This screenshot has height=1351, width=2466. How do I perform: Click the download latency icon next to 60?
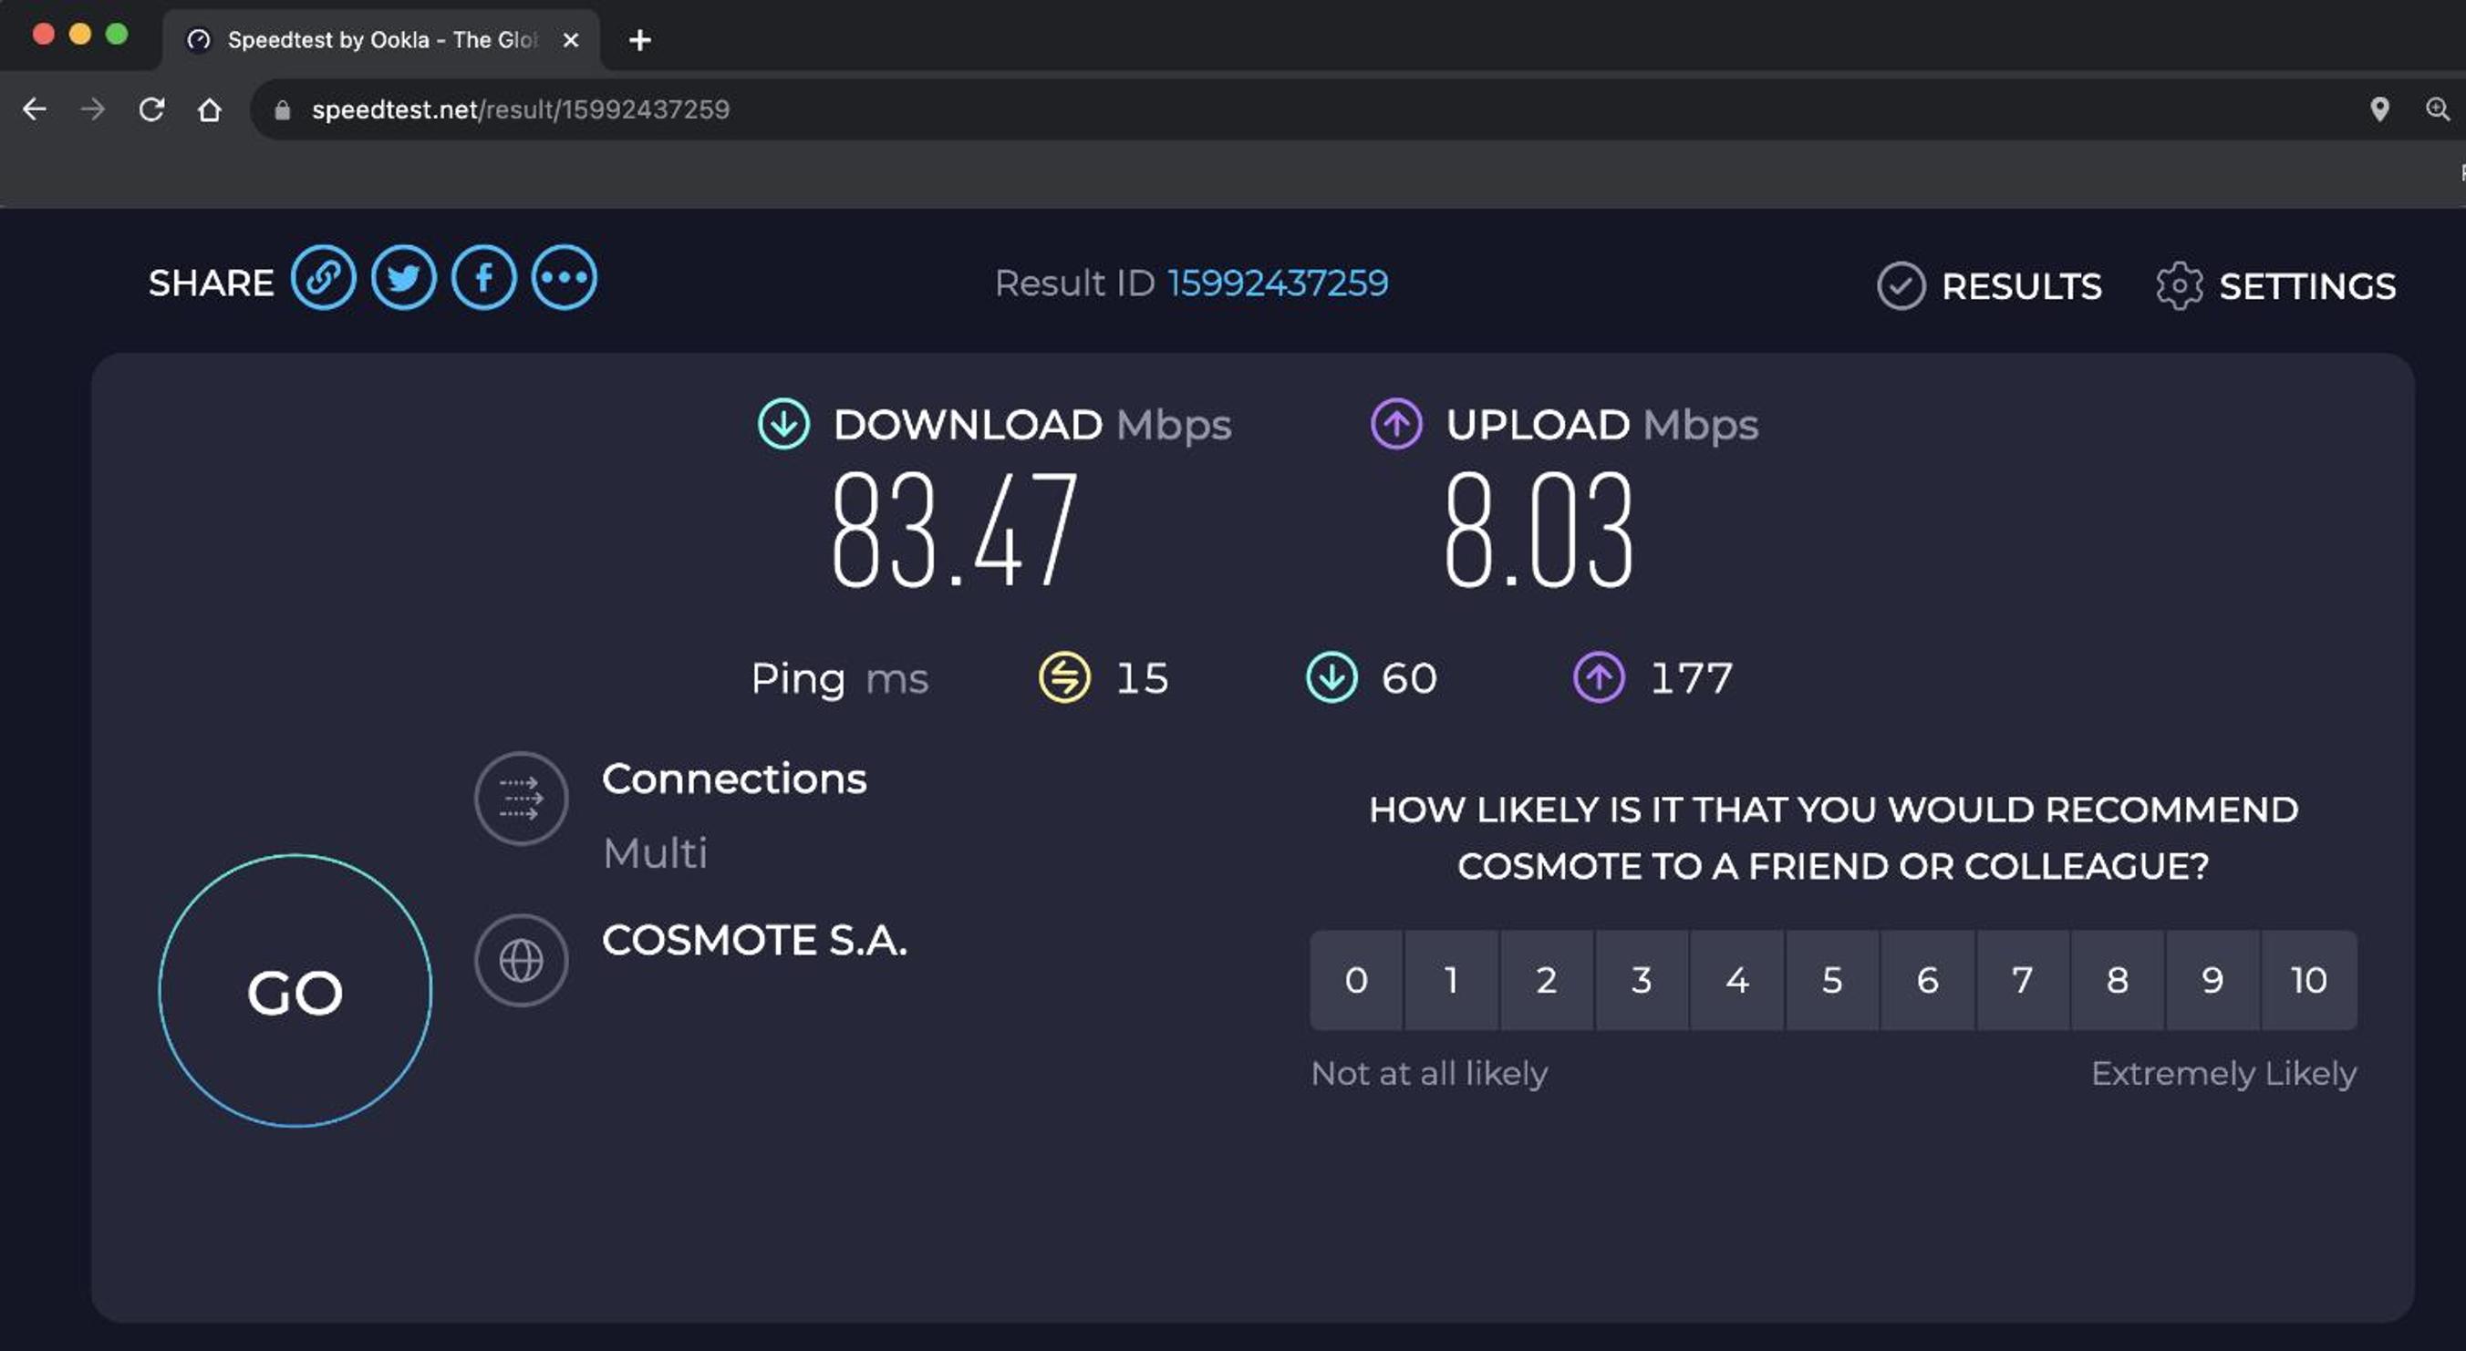point(1331,677)
